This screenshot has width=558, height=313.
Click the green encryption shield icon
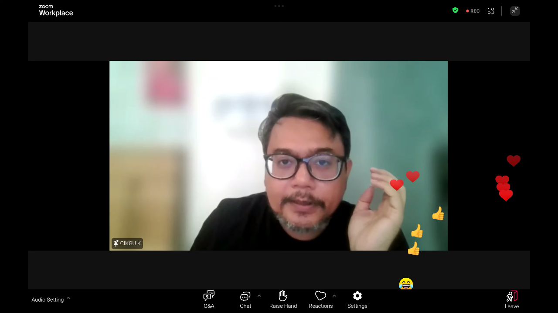pyautogui.click(x=455, y=10)
